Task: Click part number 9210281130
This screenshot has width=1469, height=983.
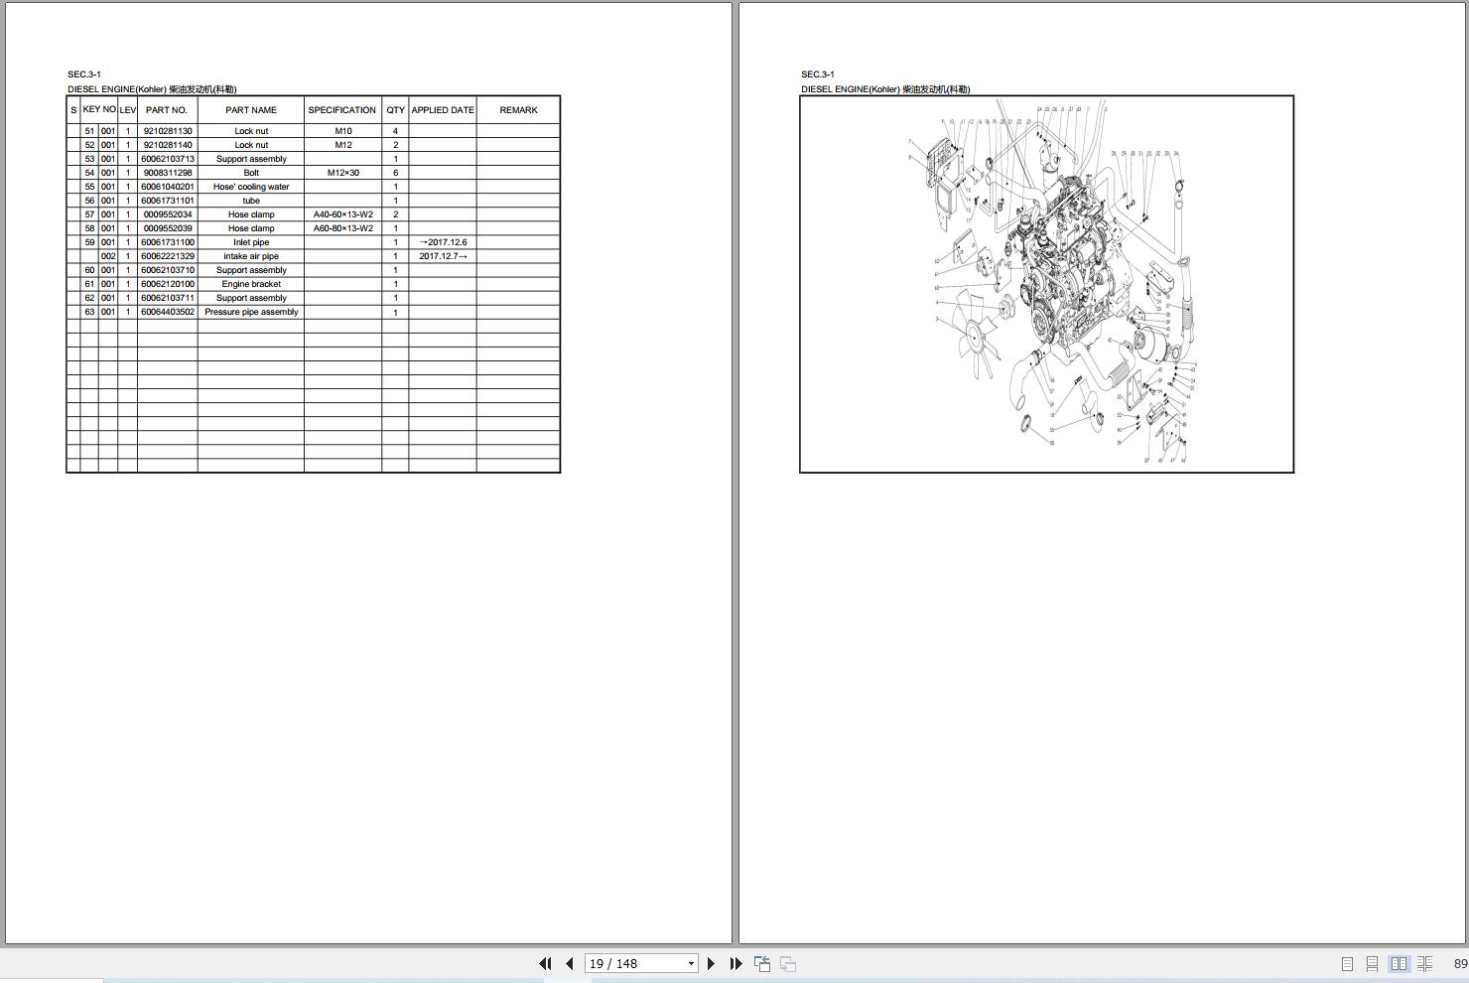Action: [168, 131]
